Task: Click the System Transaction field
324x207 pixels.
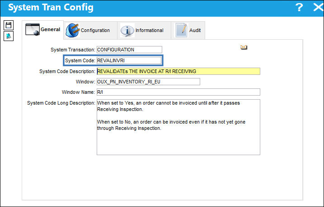Action: [129, 50]
